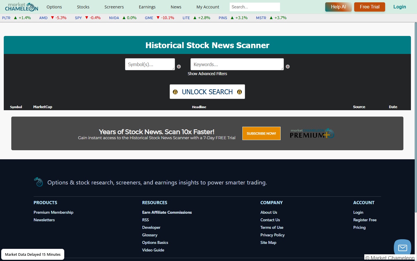The image size is (417, 261).
Task: Click the Help AI button
Action: coord(338,7)
